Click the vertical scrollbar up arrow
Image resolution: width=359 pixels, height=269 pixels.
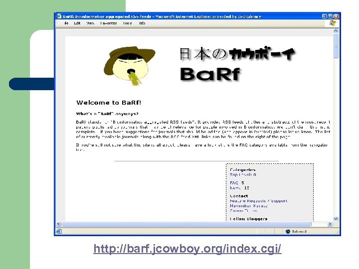(336, 31)
